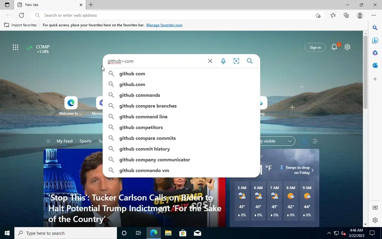Open the Manage favorites now link
Viewport: 382px width, 239px height.
tap(164, 25)
